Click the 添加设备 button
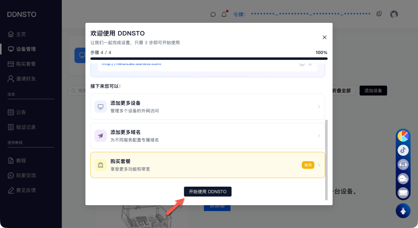The image size is (418, 228). pyautogui.click(x=373, y=90)
